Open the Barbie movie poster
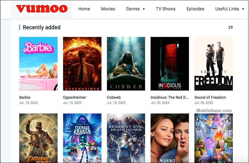 (x=38, y=64)
